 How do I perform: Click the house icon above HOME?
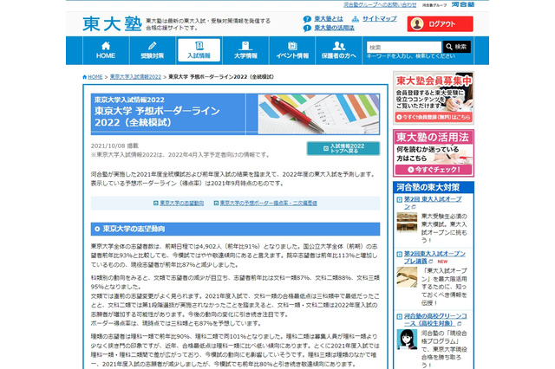106,46
